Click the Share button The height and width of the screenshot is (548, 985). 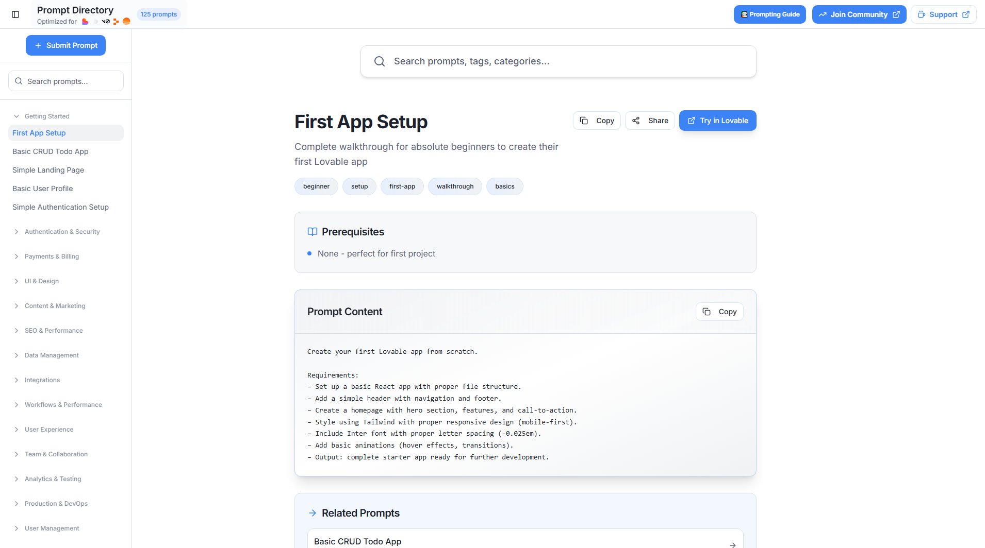(x=650, y=121)
